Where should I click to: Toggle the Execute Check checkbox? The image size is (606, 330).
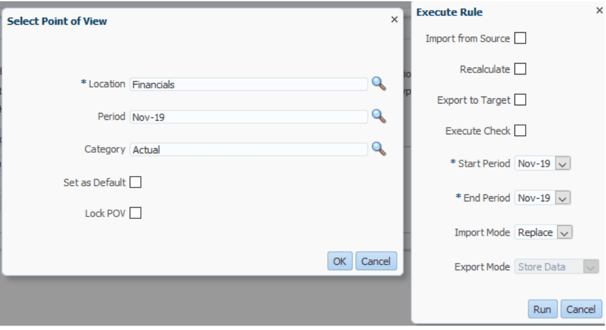[520, 131]
